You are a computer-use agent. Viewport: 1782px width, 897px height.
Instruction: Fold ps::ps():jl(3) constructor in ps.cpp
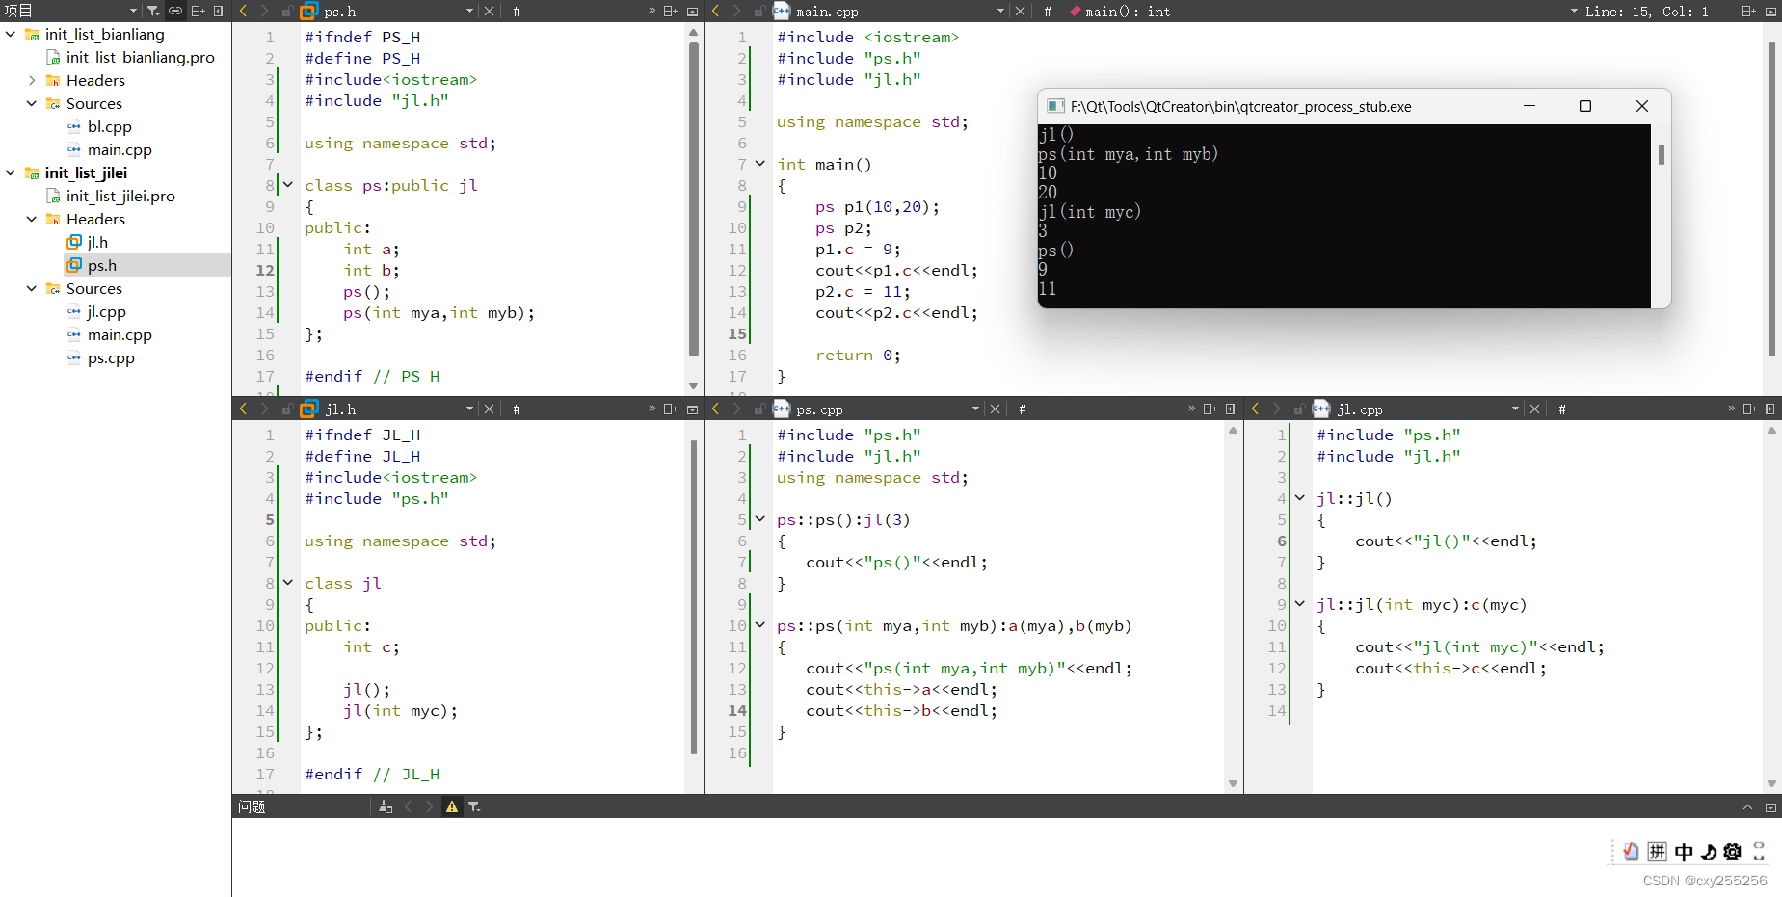pyautogui.click(x=759, y=518)
